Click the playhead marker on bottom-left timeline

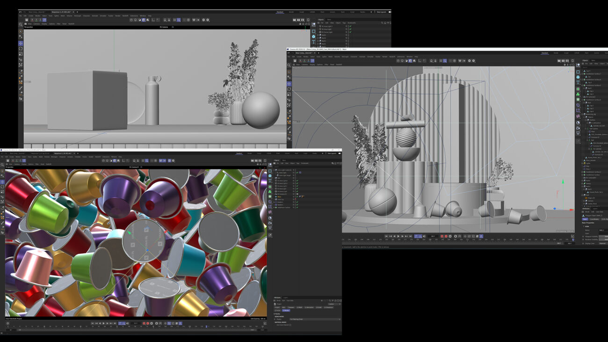[207, 327]
